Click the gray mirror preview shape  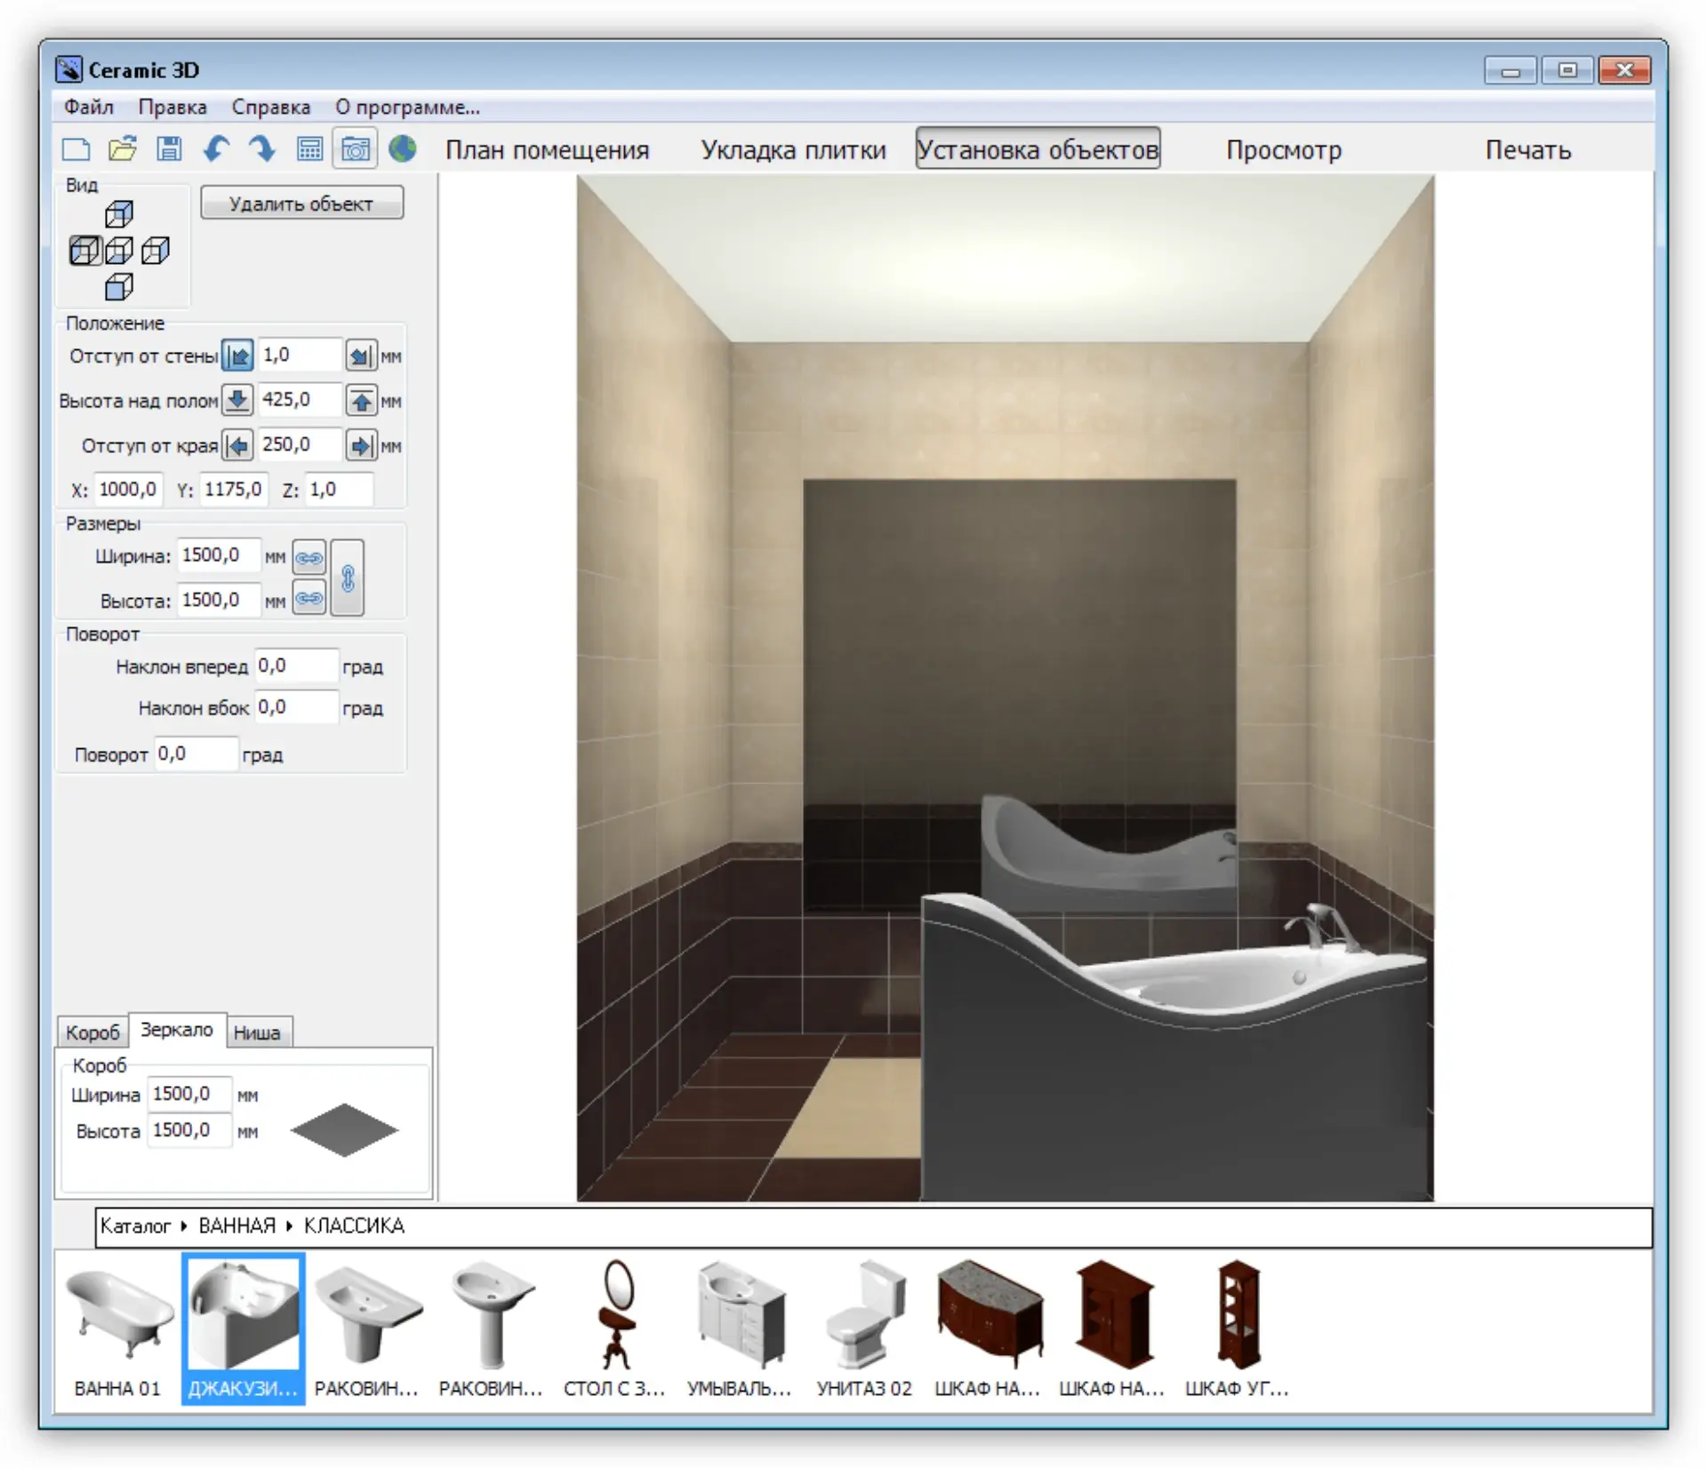coord(344,1130)
